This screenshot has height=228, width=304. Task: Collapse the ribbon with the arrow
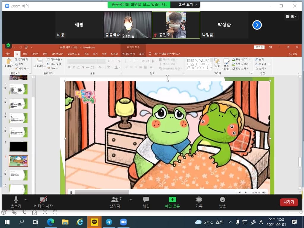pyautogui.click(x=299, y=74)
